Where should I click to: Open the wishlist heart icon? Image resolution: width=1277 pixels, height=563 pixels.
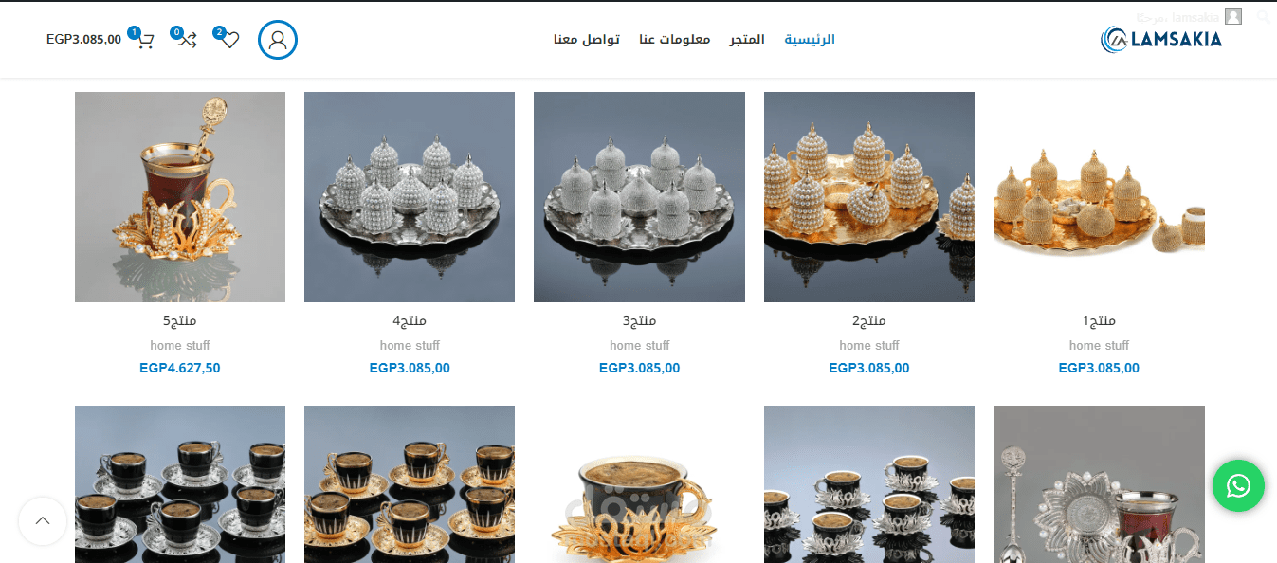pyautogui.click(x=229, y=40)
